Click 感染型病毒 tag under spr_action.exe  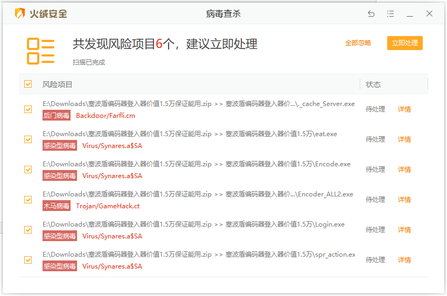[60, 266]
